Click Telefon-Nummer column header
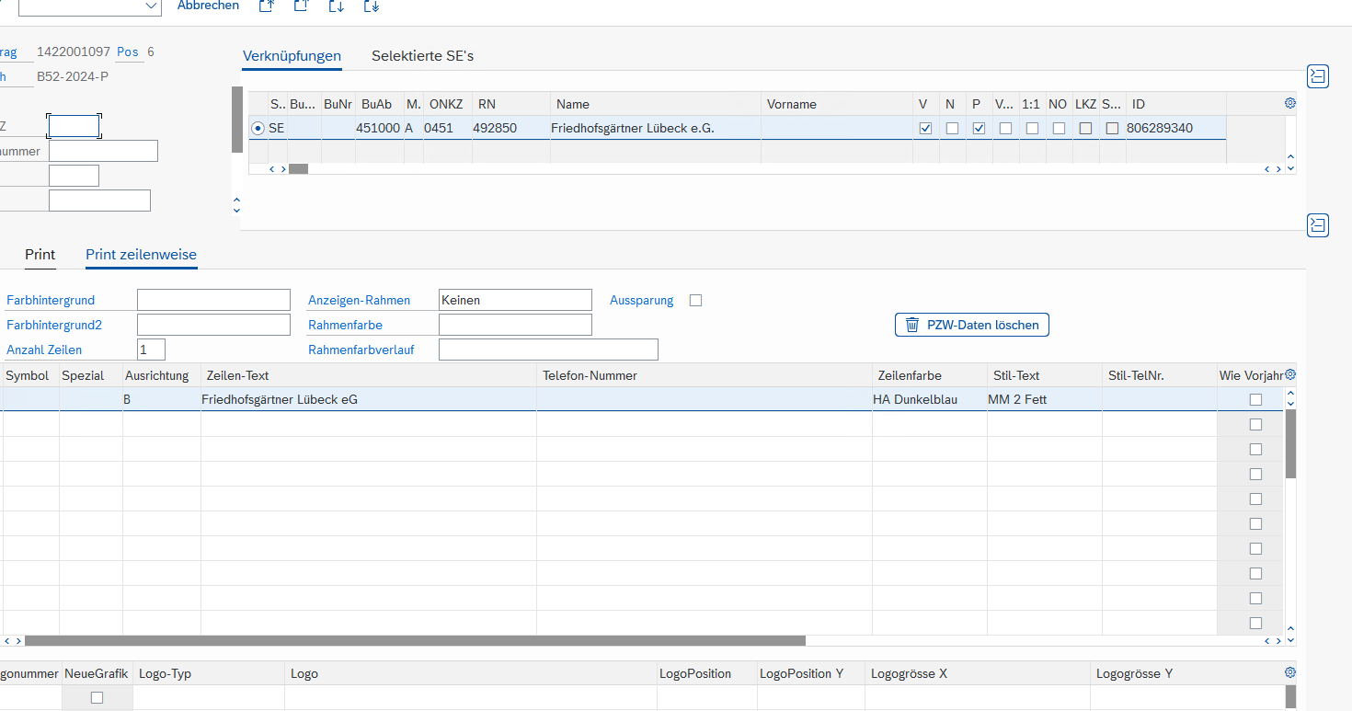Viewport: 1352px width, 711px height. point(705,375)
